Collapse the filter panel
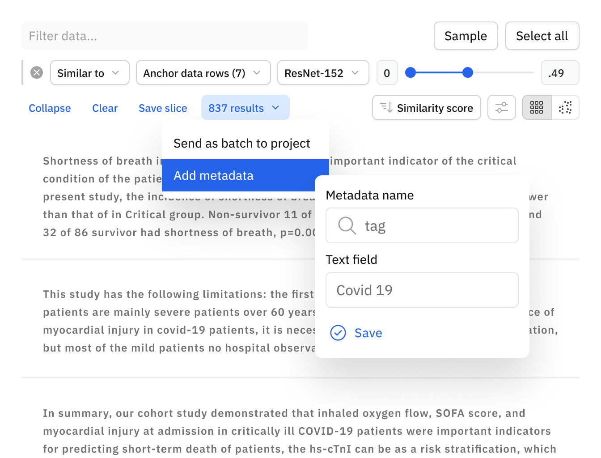601x458 pixels. 50,108
